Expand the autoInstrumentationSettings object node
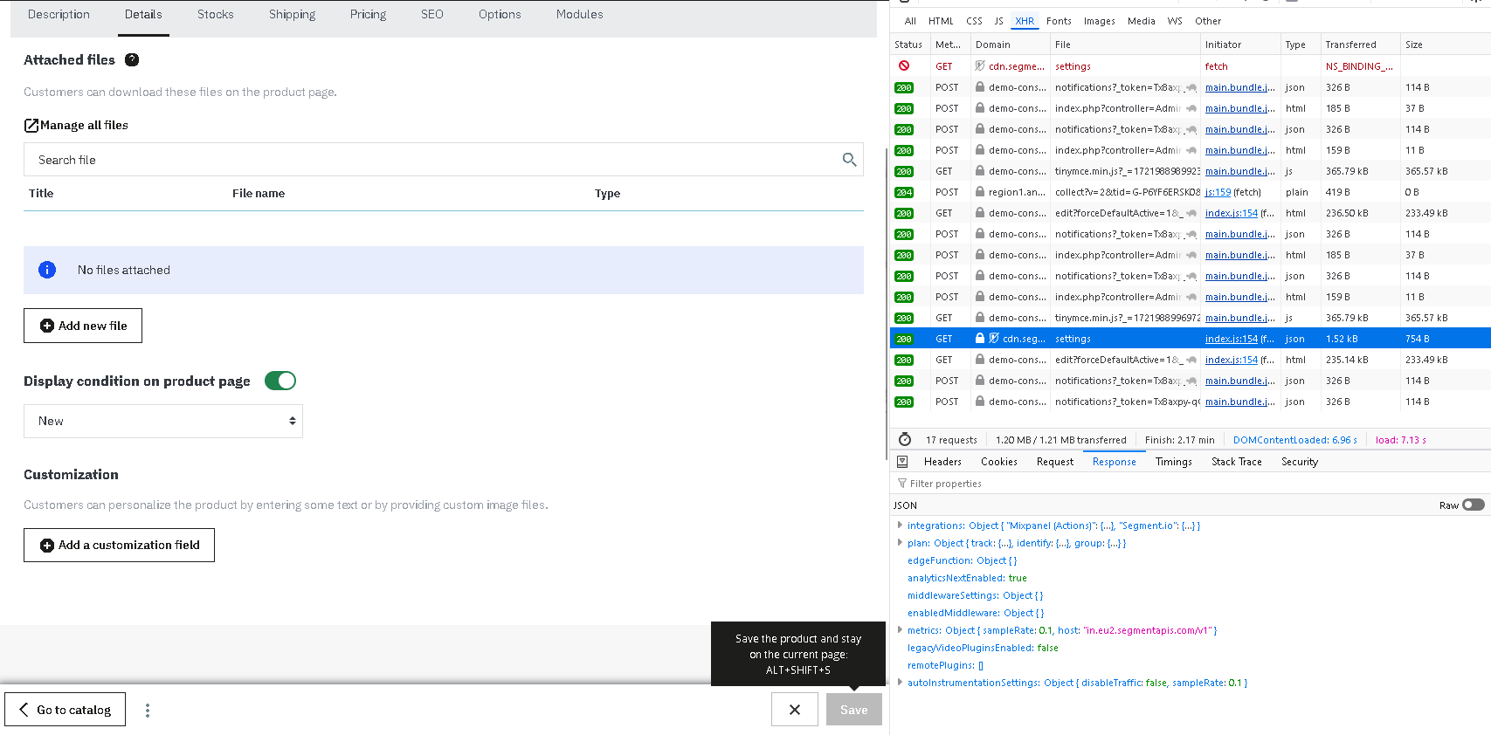The height and width of the screenshot is (735, 1491). pos(900,683)
